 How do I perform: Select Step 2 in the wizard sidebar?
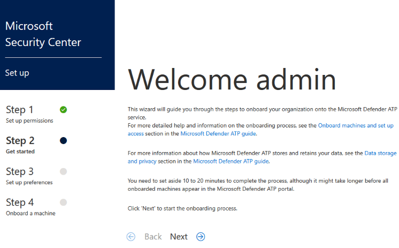(20, 141)
